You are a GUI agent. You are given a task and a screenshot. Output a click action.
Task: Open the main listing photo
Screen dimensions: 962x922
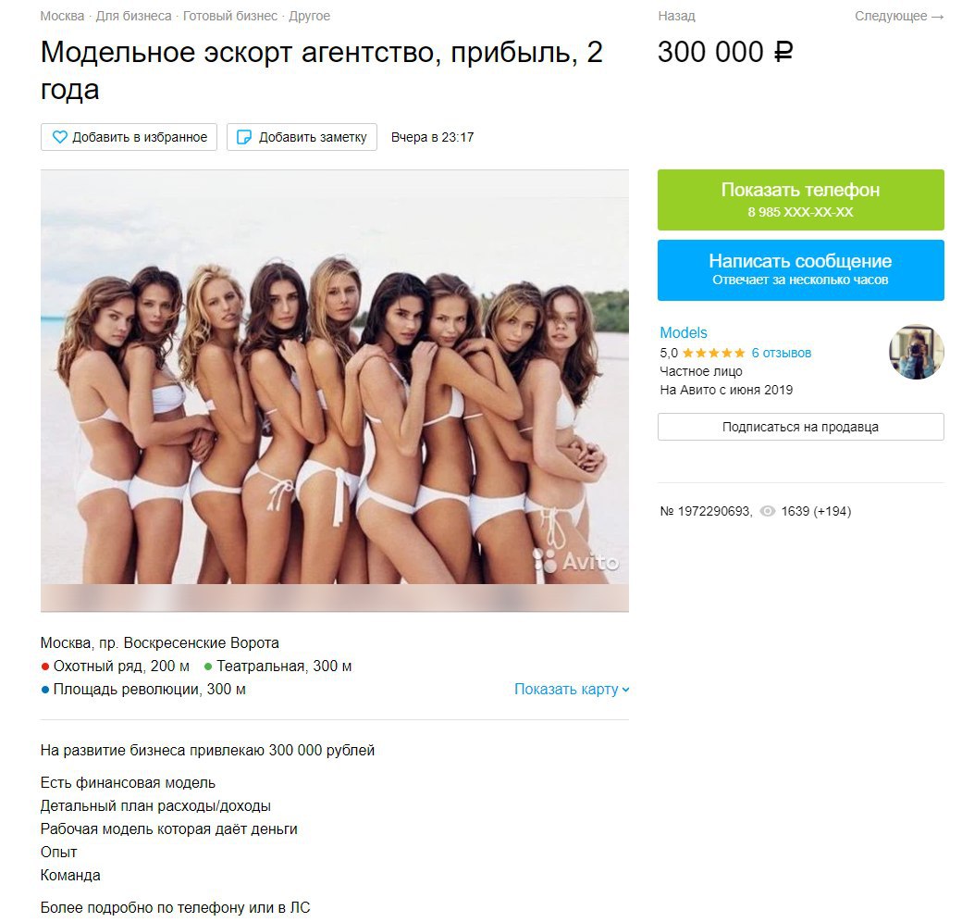point(335,377)
